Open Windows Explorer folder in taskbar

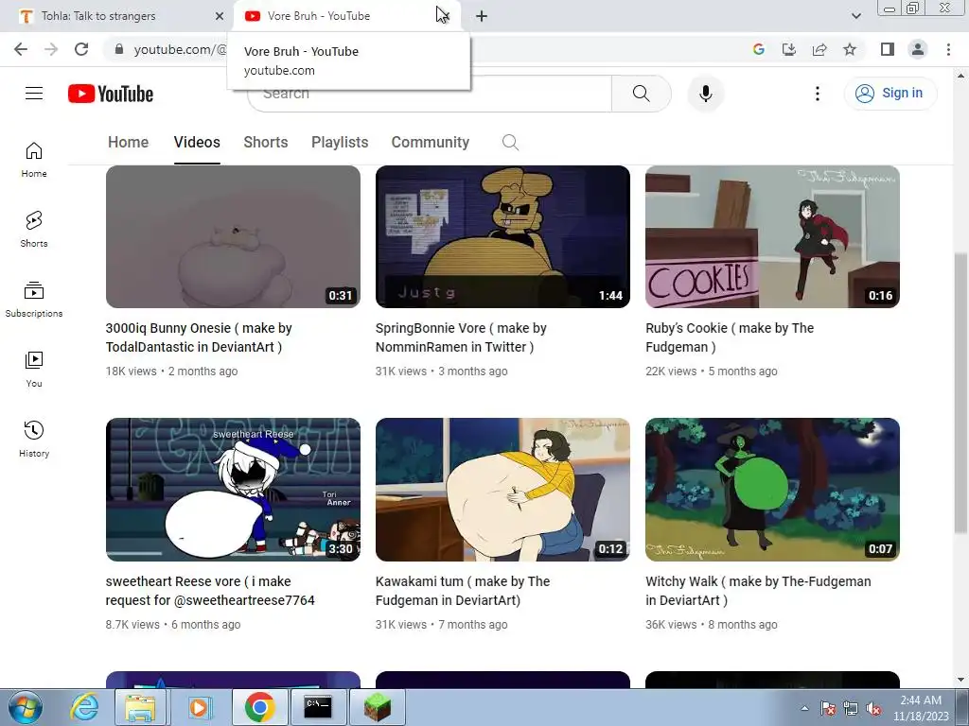click(141, 707)
